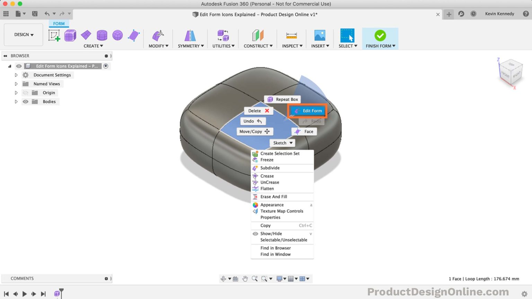Choose Erase And Fill from context menu

(x=274, y=197)
